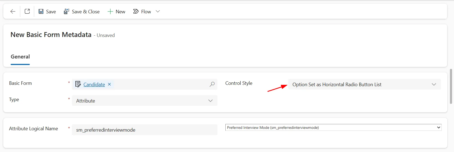Screen dimensions: 454x152
Task: Click the 'Basic Form' field label
Action: [20, 83]
